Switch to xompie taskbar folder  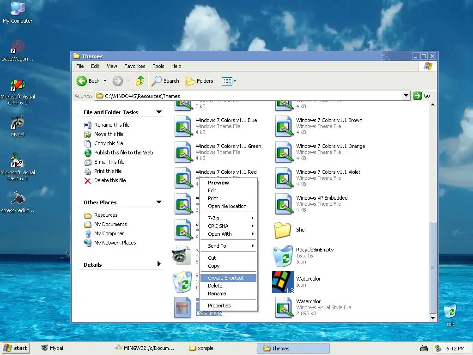(201, 348)
